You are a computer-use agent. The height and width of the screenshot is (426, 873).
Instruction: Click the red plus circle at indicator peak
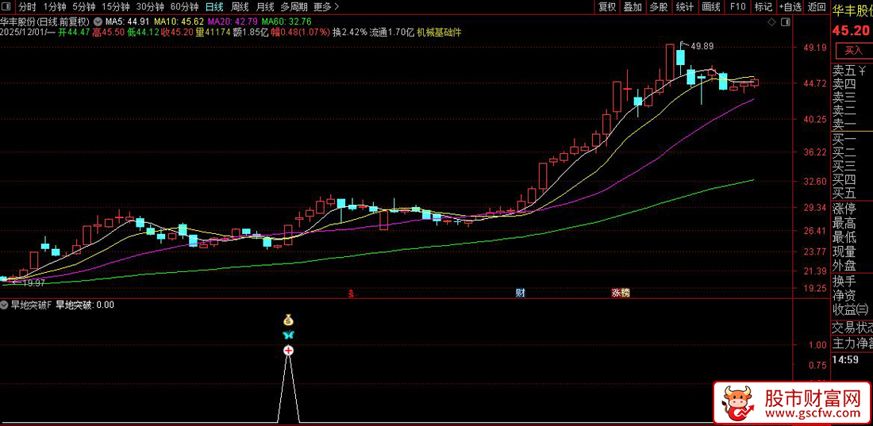288,351
